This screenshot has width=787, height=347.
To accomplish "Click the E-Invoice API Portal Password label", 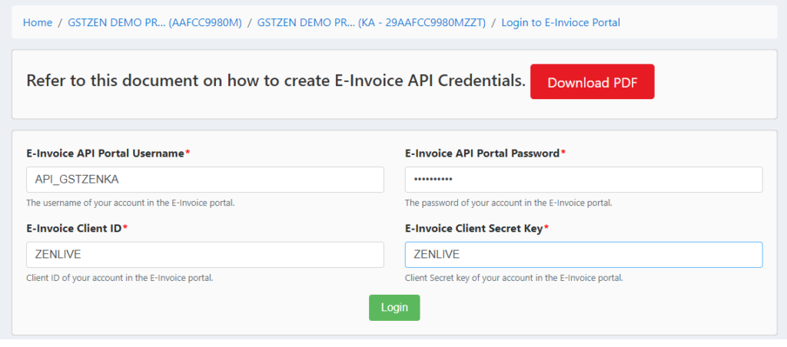I will [483, 154].
